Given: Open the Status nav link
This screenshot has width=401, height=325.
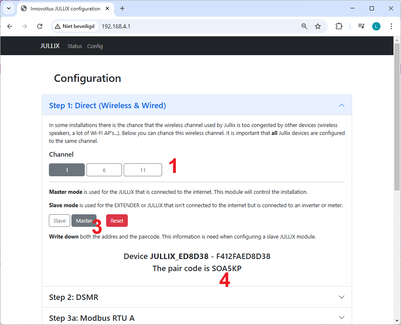Looking at the screenshot, I should pyautogui.click(x=75, y=46).
